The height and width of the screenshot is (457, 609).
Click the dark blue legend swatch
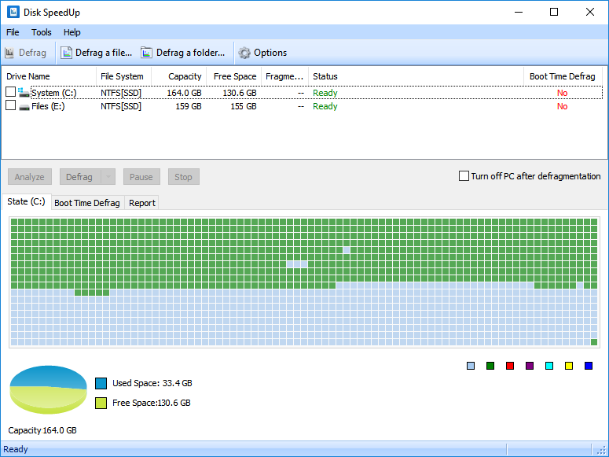pos(589,366)
